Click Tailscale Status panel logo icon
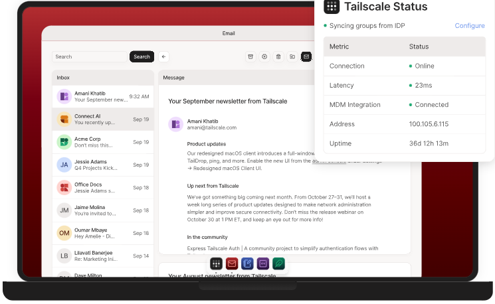 [x=332, y=7]
